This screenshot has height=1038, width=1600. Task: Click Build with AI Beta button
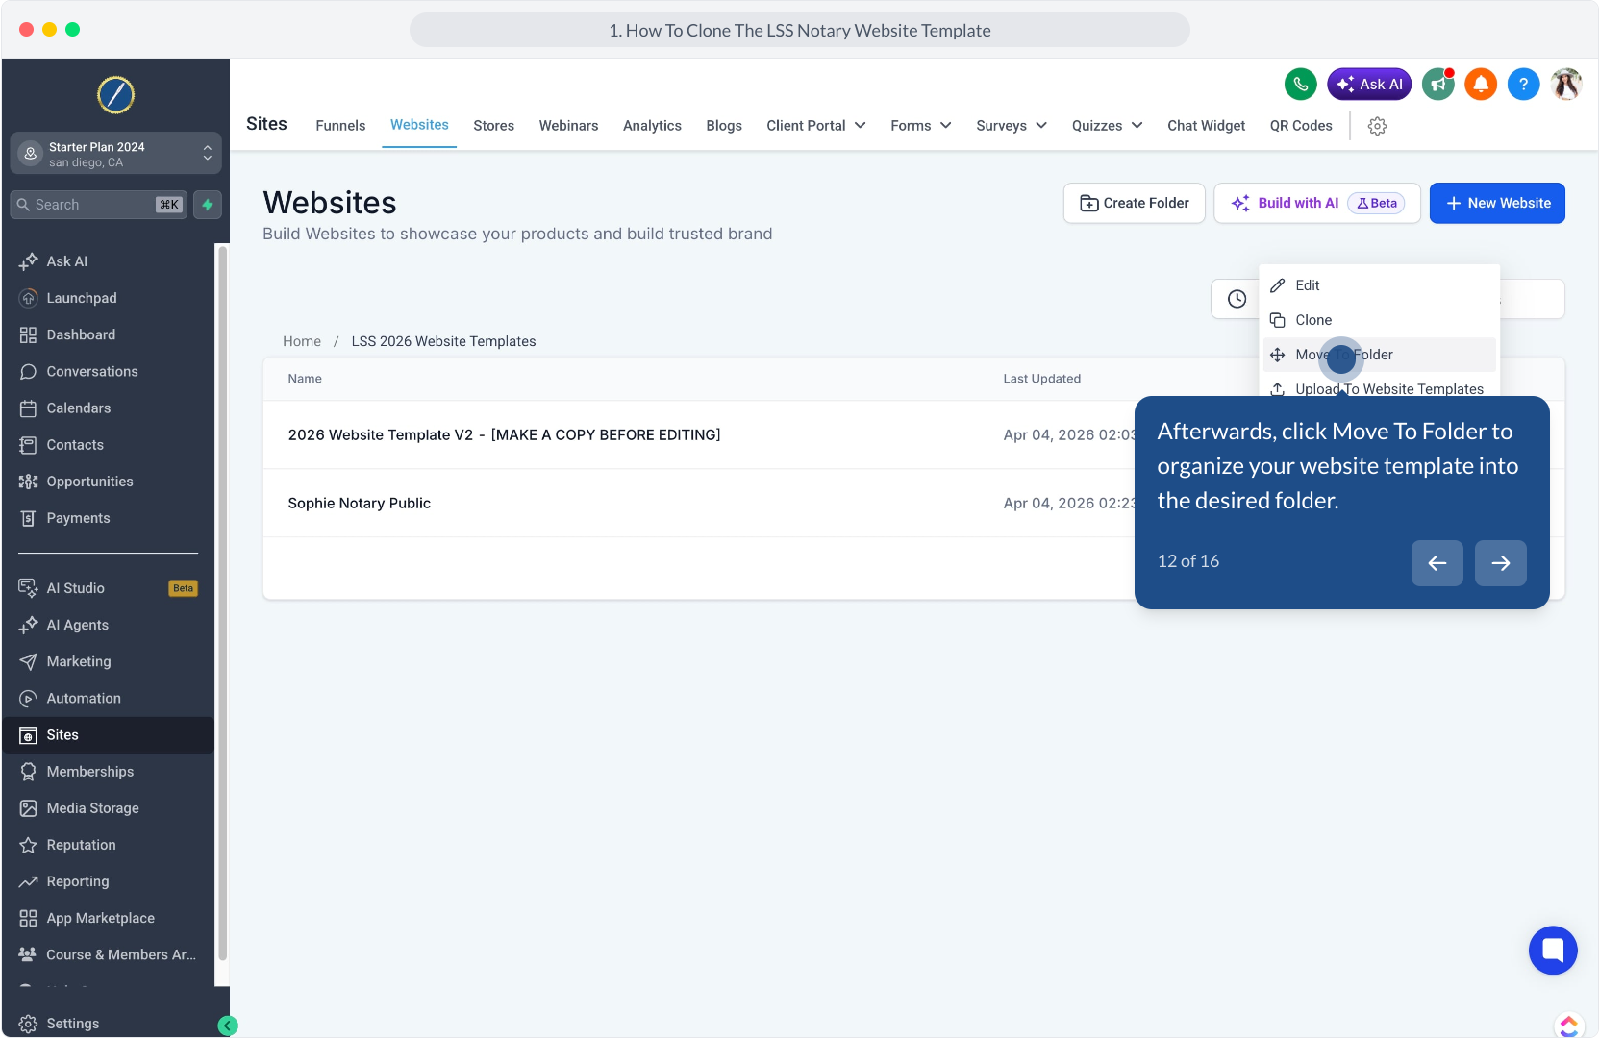[1317, 203]
